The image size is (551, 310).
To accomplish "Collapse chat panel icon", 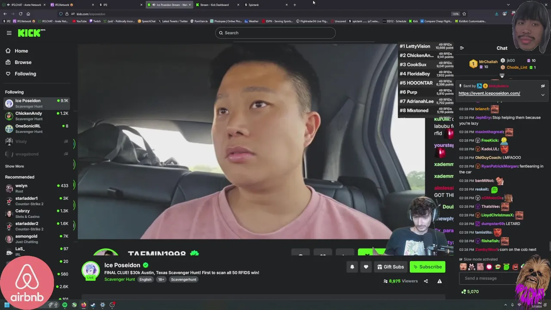I will pos(461,48).
